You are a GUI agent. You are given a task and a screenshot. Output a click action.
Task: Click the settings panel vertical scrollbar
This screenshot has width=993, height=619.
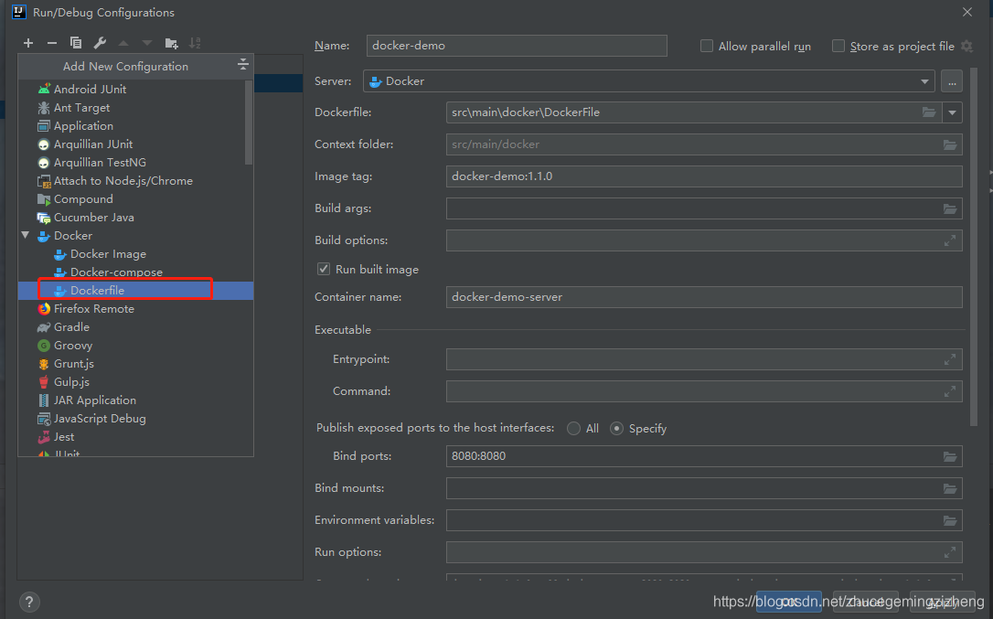click(x=974, y=247)
